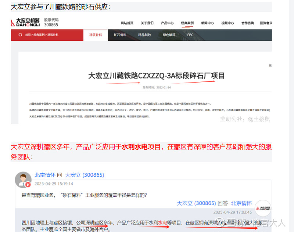
Task: Open the 北京情怀 asker profile link
Action: (x=45, y=175)
